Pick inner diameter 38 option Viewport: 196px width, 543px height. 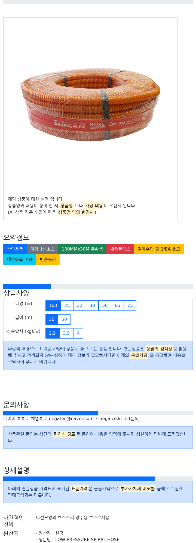(92, 306)
